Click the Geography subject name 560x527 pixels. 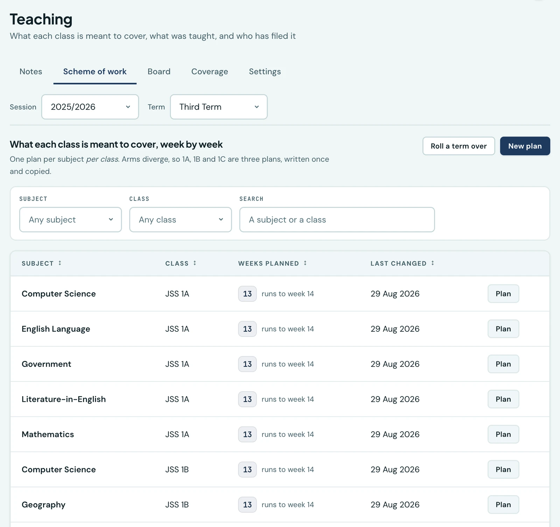pos(44,505)
